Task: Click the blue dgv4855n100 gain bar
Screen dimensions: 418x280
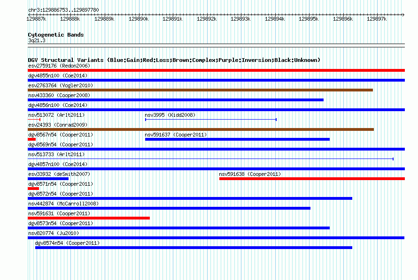Action: [x=216, y=80]
